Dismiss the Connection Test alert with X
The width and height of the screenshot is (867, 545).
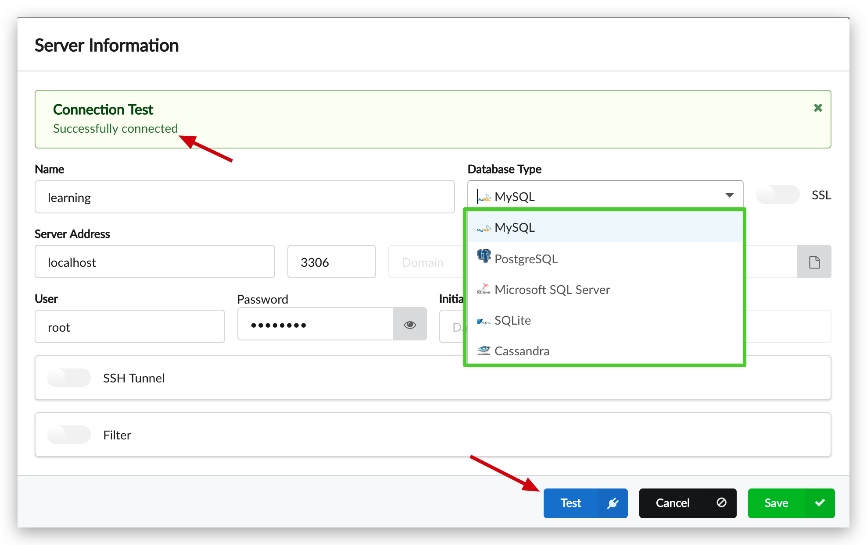pyautogui.click(x=818, y=108)
